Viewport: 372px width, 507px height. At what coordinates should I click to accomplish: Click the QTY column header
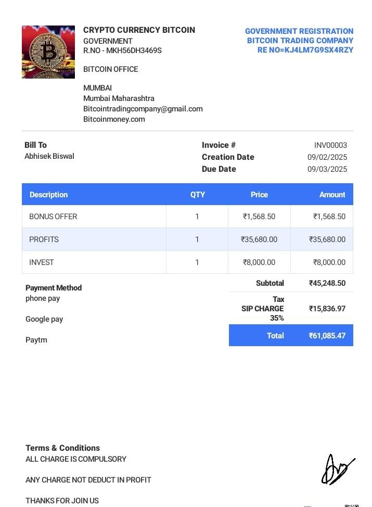[x=197, y=195]
